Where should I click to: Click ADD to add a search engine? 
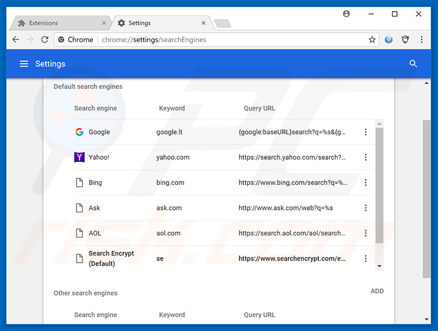click(377, 291)
